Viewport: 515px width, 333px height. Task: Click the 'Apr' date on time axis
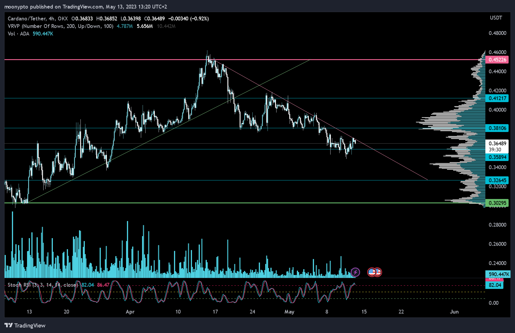130,312
